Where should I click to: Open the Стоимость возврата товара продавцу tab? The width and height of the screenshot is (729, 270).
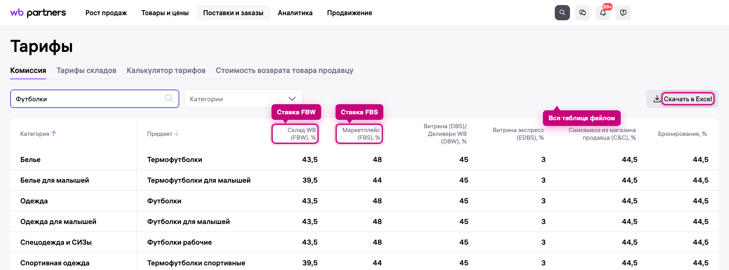point(285,70)
